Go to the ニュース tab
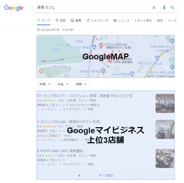The image size is (184, 183). (x=122, y=21)
